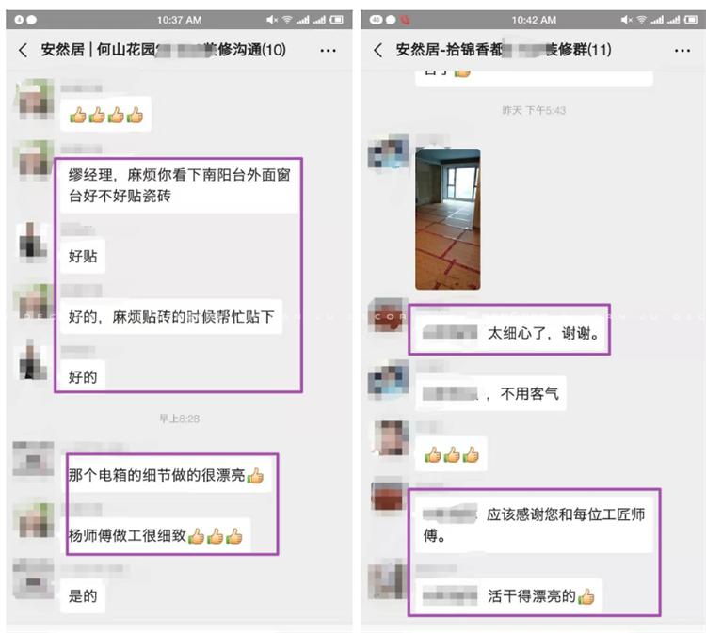Tap message 那个电箱的细节做的很漂亮
This screenshot has height=633, width=706.
coord(166,475)
